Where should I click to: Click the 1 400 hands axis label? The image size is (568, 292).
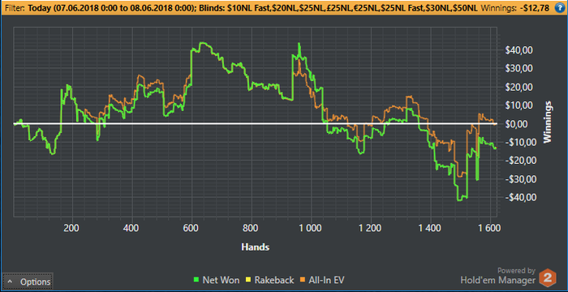(430, 228)
